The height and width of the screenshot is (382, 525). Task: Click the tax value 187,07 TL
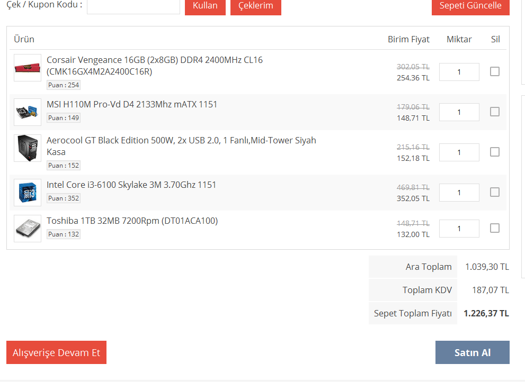click(491, 290)
